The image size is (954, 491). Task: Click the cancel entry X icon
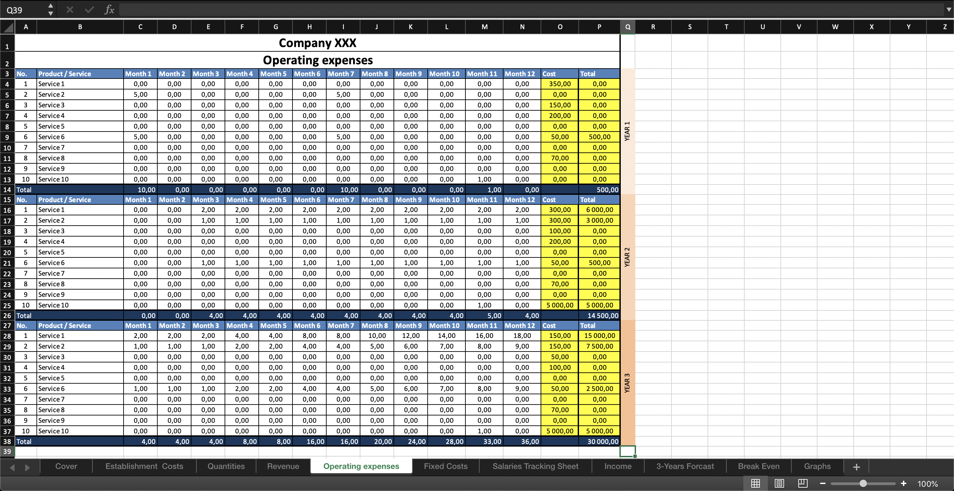70,10
